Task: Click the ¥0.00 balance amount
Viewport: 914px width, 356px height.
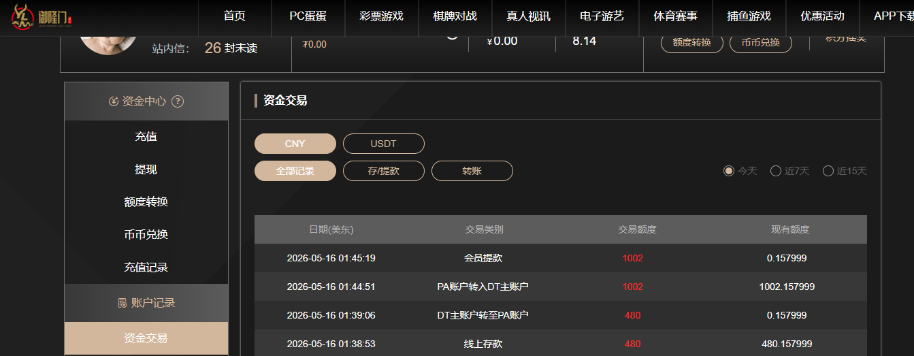Action: pyautogui.click(x=502, y=41)
